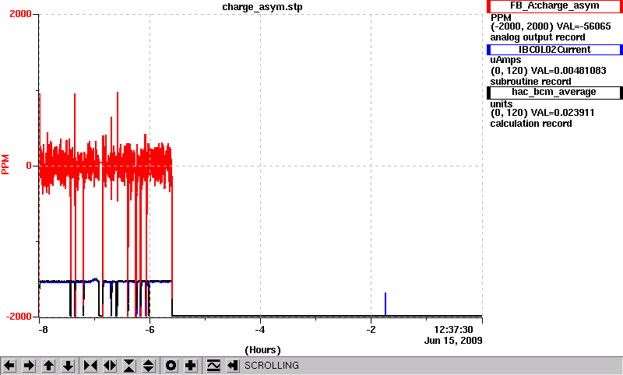The image size is (623, 375).
Task: Pan the graph left with the left arrow
Action: [9, 366]
